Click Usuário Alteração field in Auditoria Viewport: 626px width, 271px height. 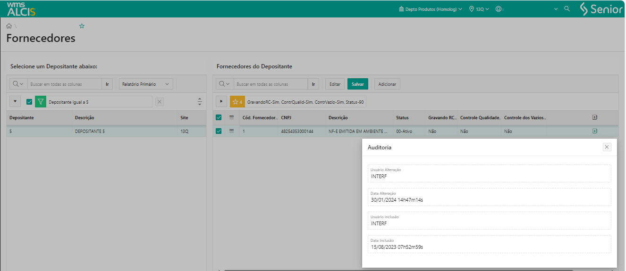click(x=490, y=173)
